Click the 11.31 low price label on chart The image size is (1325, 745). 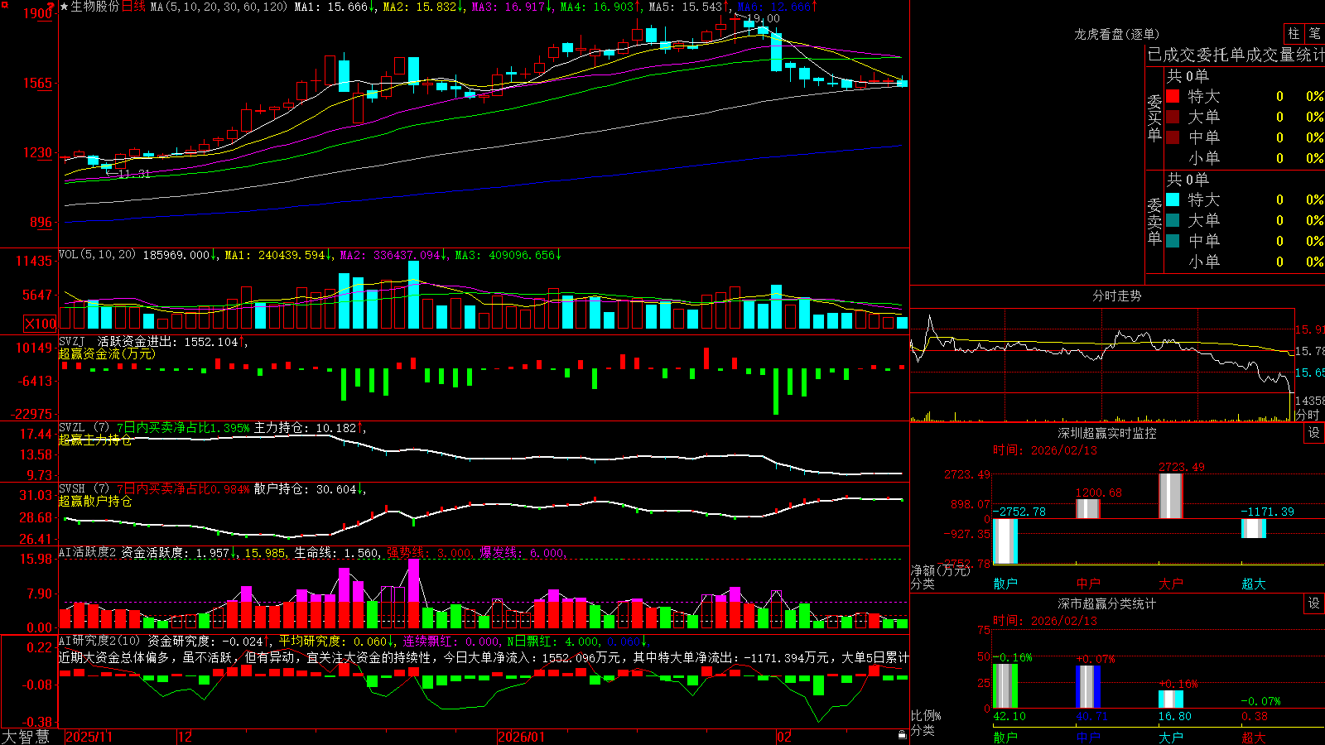(x=134, y=174)
